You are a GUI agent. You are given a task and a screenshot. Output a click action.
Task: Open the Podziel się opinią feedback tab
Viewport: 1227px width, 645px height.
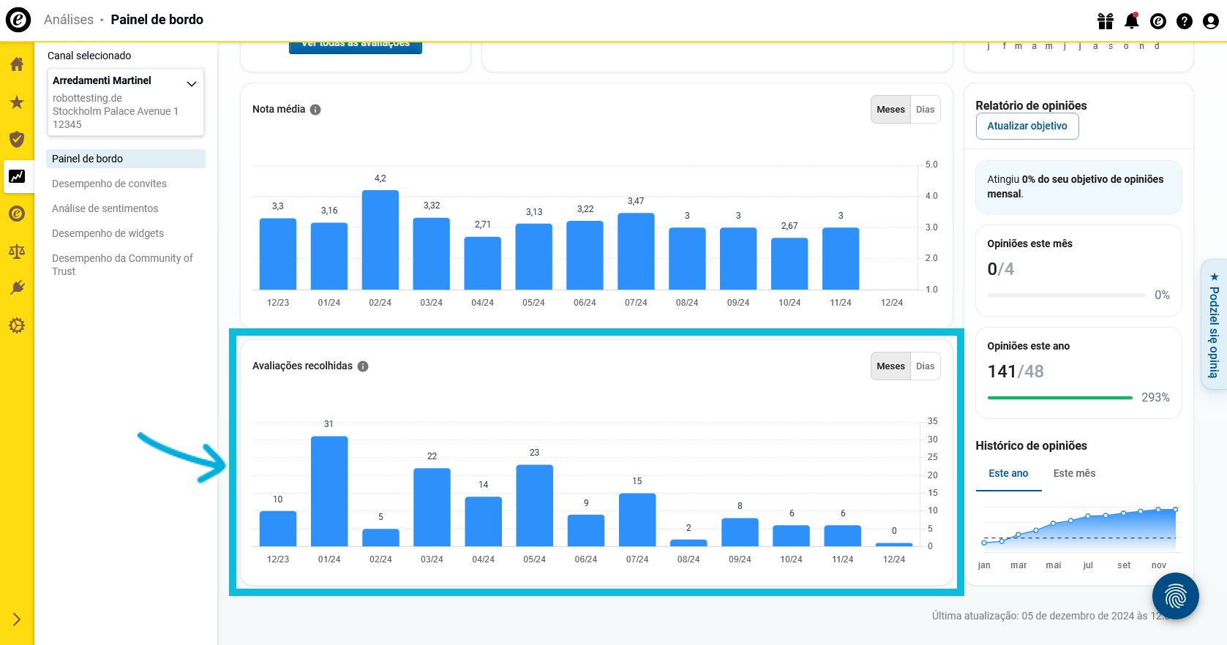(x=1214, y=325)
